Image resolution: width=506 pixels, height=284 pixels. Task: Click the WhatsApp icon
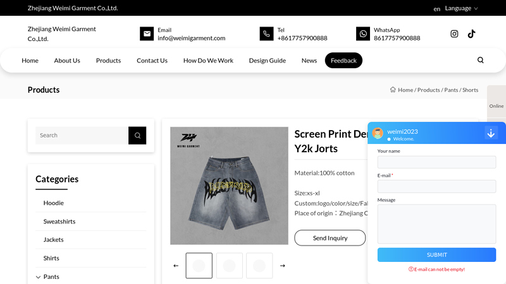click(x=363, y=34)
